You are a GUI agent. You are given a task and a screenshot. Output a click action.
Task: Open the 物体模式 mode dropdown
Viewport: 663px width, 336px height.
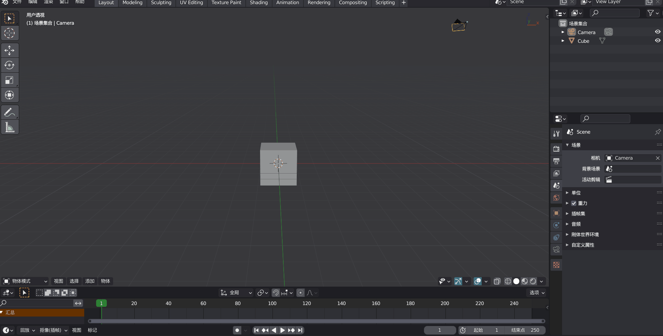25,281
